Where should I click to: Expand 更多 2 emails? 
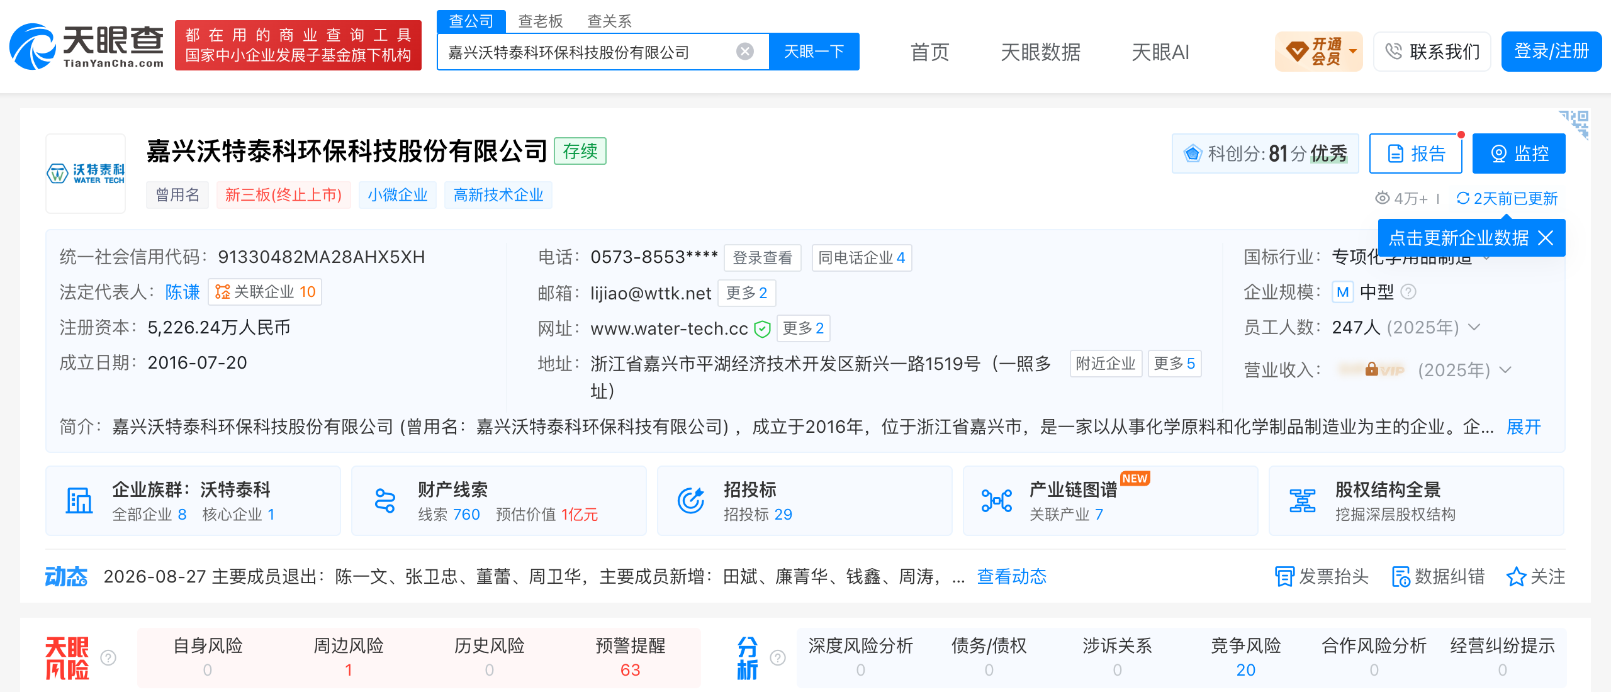747,293
